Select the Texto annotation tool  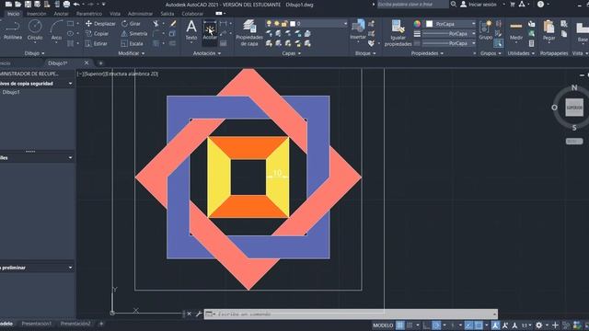[191, 30]
